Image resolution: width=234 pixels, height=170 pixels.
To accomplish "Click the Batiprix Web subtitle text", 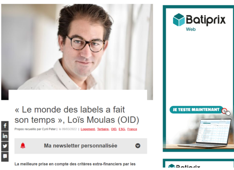I will tap(191, 29).
